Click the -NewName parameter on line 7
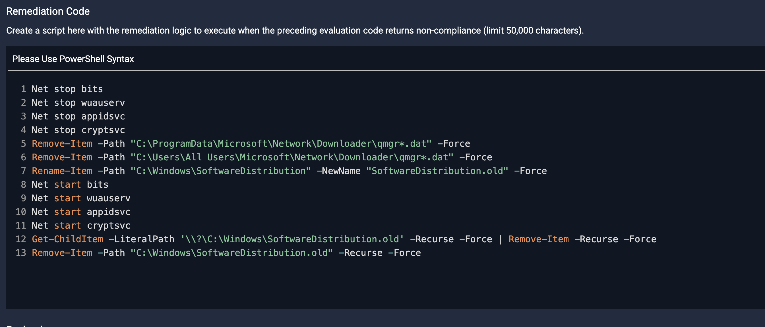Screen dimensions: 765x327 [338, 171]
